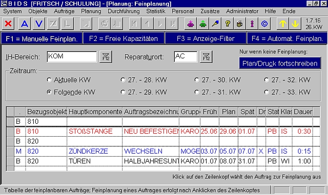Click the 31.07 late date cell

(247, 161)
